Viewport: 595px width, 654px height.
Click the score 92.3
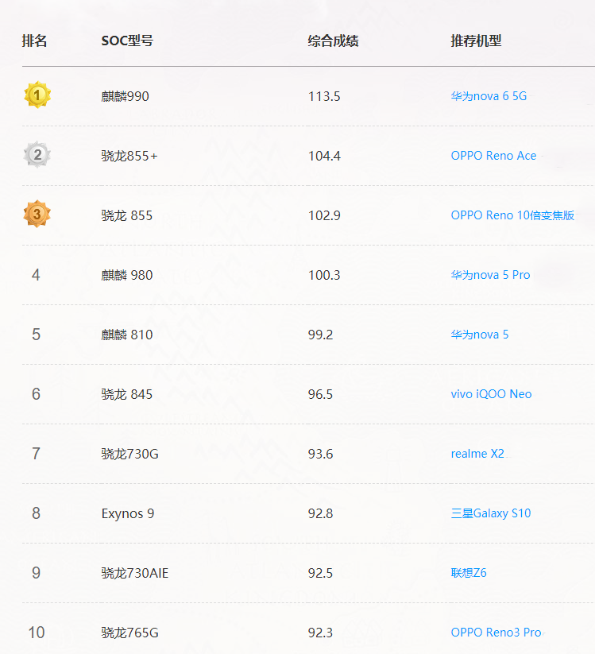(x=320, y=633)
